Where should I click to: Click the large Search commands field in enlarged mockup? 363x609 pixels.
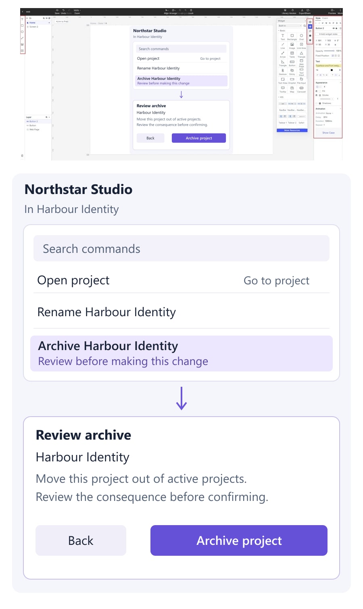tap(181, 248)
